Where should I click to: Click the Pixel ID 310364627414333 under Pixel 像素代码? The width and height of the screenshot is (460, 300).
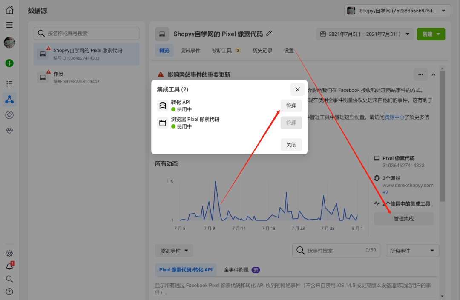[403, 165]
